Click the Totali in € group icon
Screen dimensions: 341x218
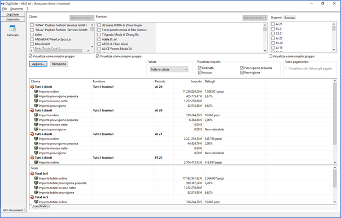(x=32, y=173)
